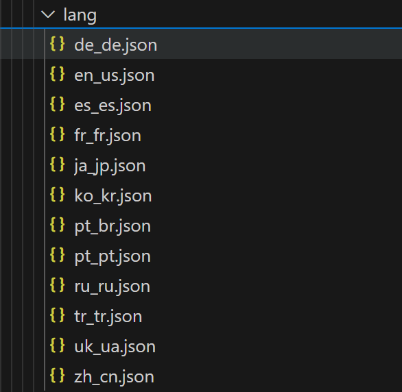Click the JSON icon beside de_de.json
Viewport: 402px width, 392px height.
tap(57, 44)
